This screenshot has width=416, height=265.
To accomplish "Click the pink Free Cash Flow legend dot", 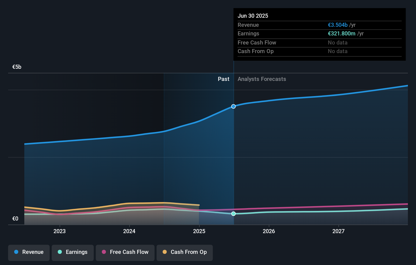I will point(104,252).
